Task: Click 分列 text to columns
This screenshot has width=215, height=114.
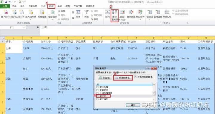Action: coord(107,14)
